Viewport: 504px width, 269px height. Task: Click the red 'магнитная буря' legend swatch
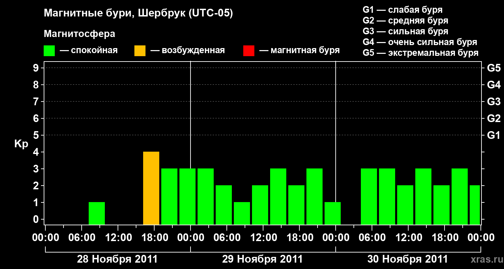[249, 51]
